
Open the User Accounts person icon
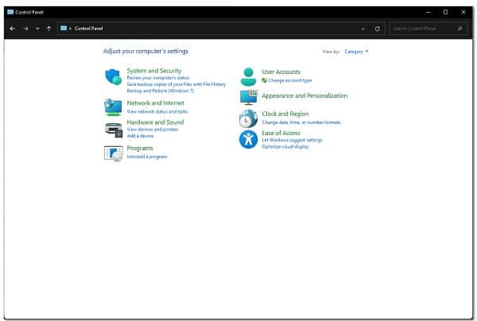pyautogui.click(x=248, y=76)
